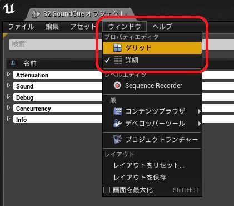This screenshot has width=234, height=206.
Task: Expand the Sound category
Action: pos(8,85)
